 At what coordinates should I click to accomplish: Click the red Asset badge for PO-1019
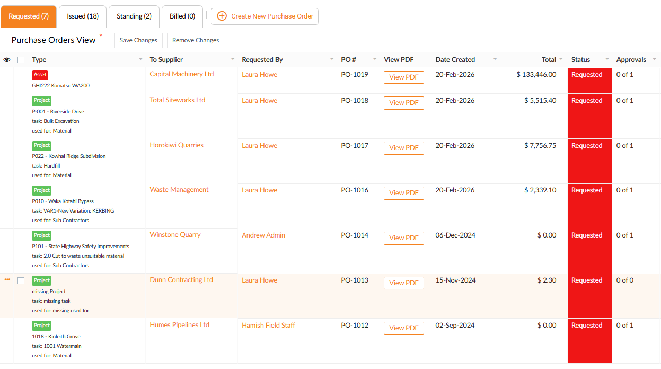click(40, 75)
